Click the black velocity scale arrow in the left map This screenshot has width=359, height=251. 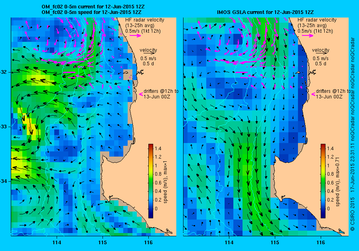tap(150, 53)
